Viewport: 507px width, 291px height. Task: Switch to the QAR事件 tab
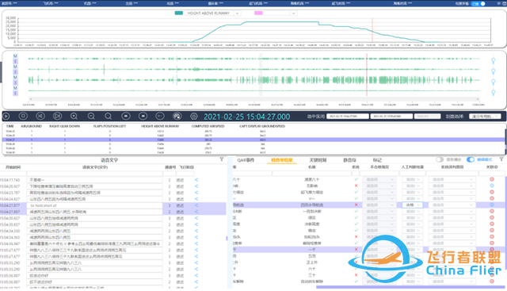(x=246, y=160)
